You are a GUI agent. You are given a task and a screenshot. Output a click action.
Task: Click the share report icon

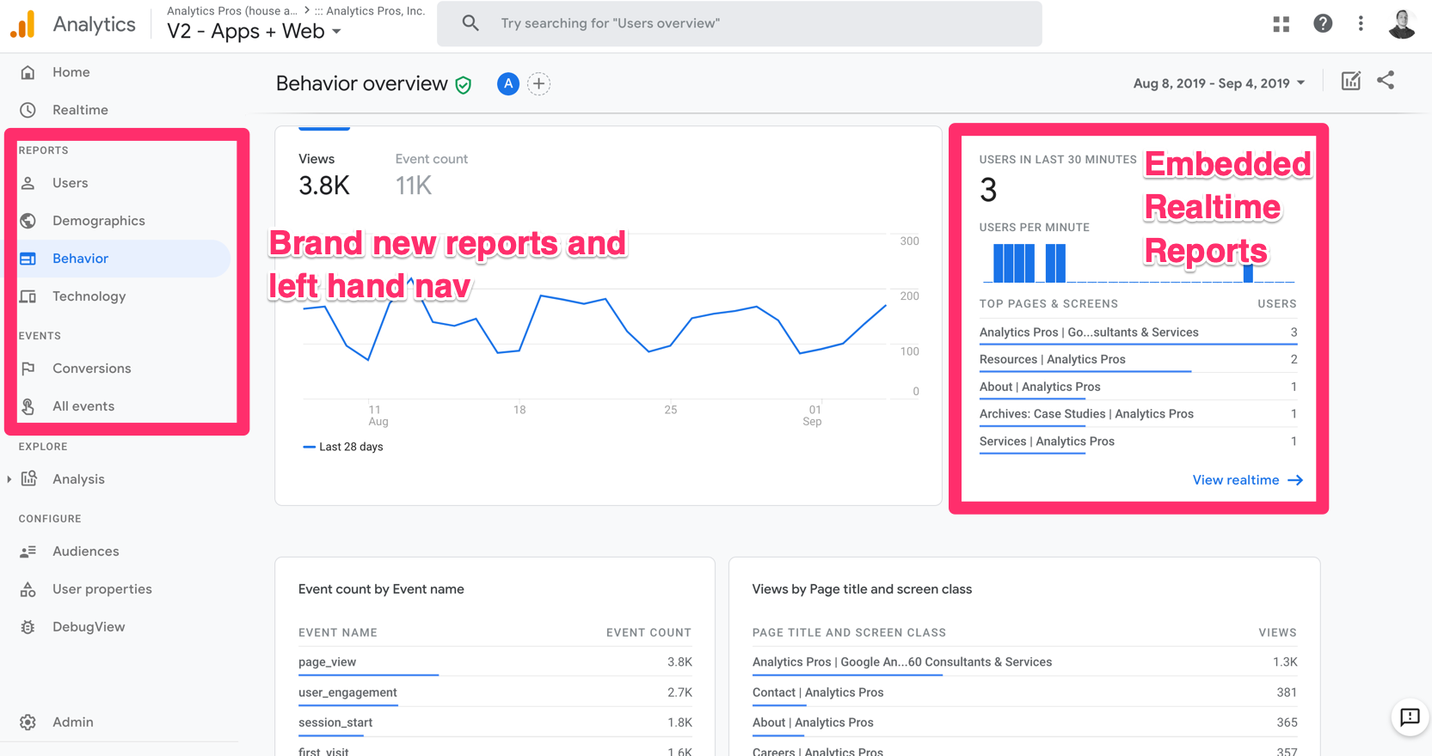[x=1386, y=80]
